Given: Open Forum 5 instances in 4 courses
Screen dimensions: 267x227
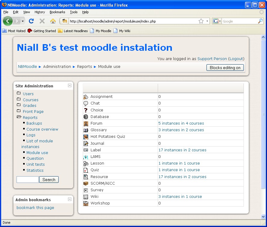Looking at the screenshot, I should click(181, 123).
